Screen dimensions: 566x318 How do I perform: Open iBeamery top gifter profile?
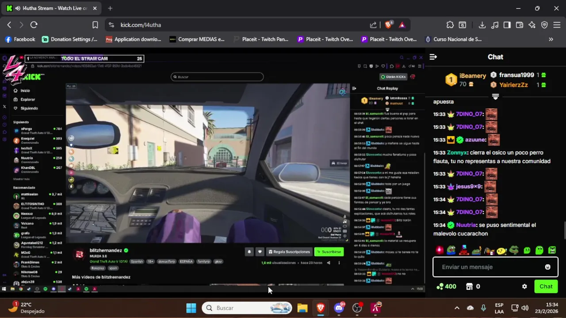[x=473, y=76]
